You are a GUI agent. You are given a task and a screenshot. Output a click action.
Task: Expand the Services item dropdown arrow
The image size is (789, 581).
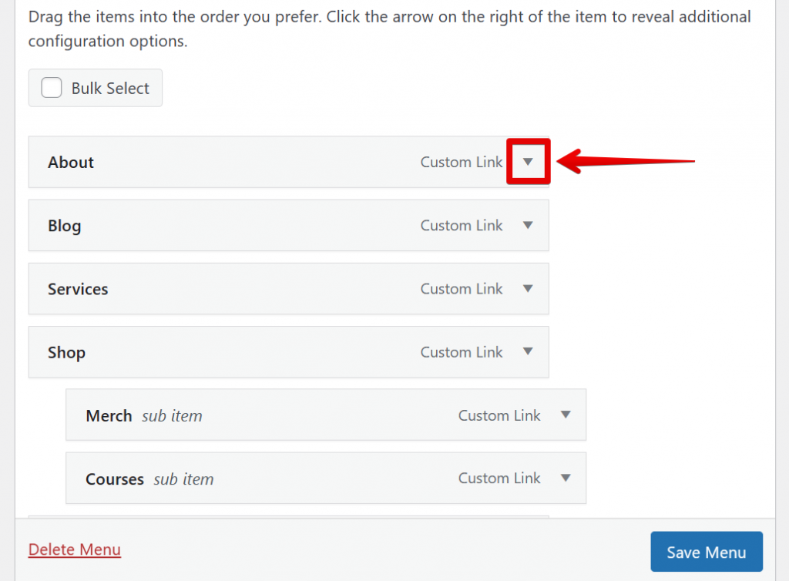[528, 288]
